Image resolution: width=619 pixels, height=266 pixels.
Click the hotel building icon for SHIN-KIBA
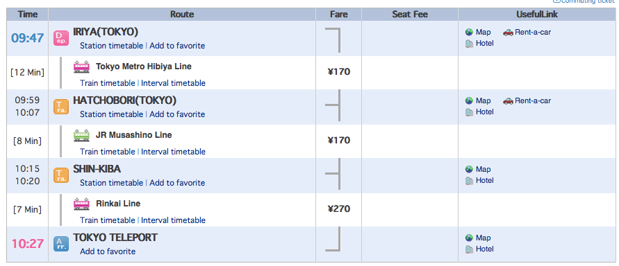(x=469, y=181)
